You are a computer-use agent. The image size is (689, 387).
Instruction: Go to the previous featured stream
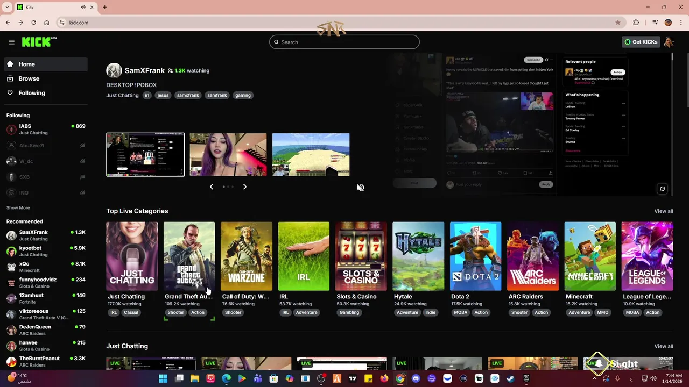coord(211,187)
